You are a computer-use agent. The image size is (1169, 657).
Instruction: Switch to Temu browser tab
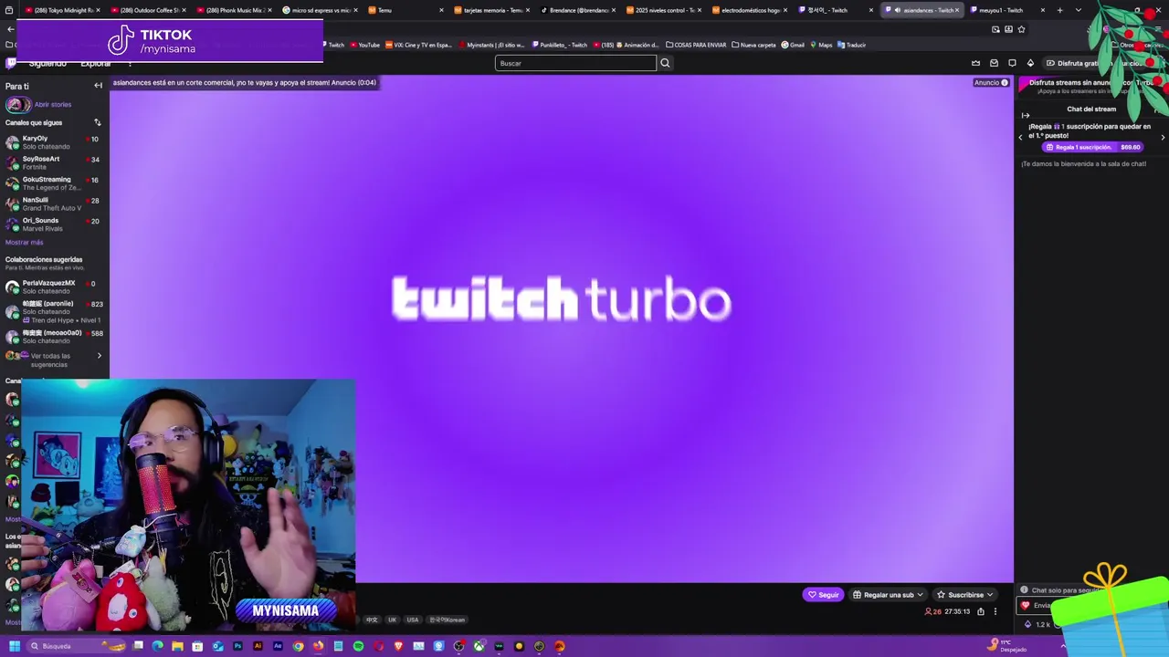tap(406, 10)
